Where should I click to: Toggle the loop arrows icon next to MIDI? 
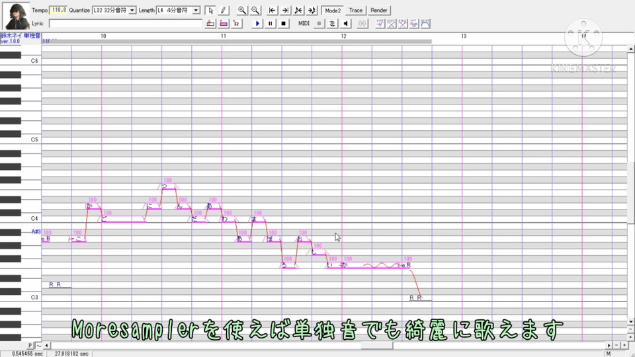click(x=332, y=24)
